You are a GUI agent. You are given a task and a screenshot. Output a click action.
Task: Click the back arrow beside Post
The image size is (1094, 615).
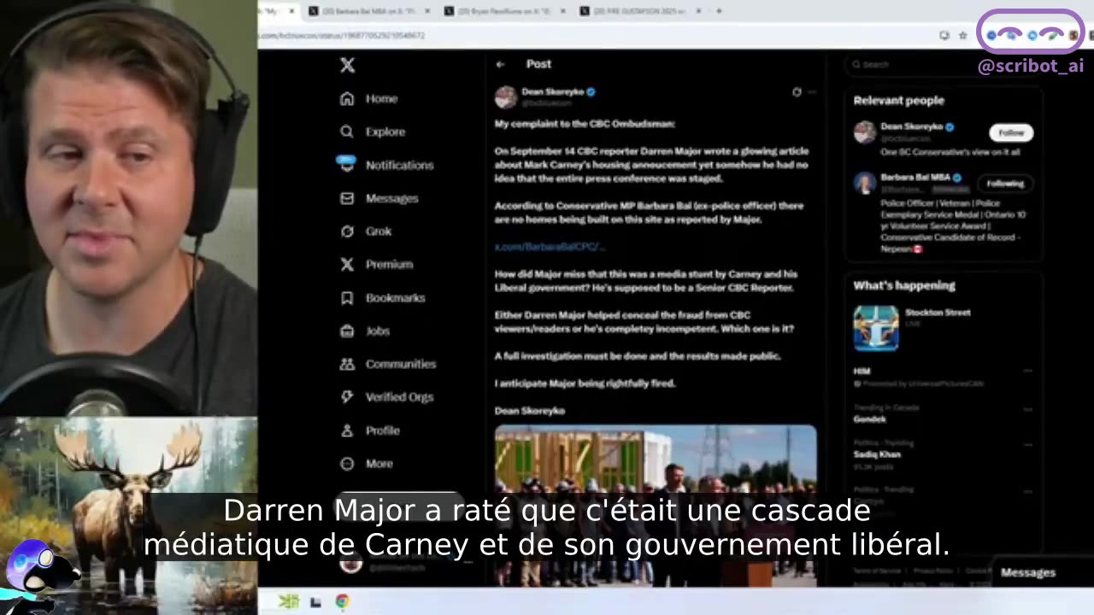click(x=501, y=64)
